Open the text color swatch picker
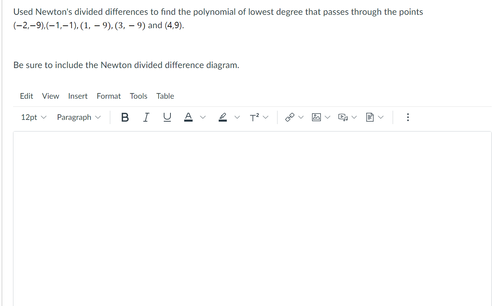Image resolution: width=492 pixels, height=306 pixels. pyautogui.click(x=203, y=117)
